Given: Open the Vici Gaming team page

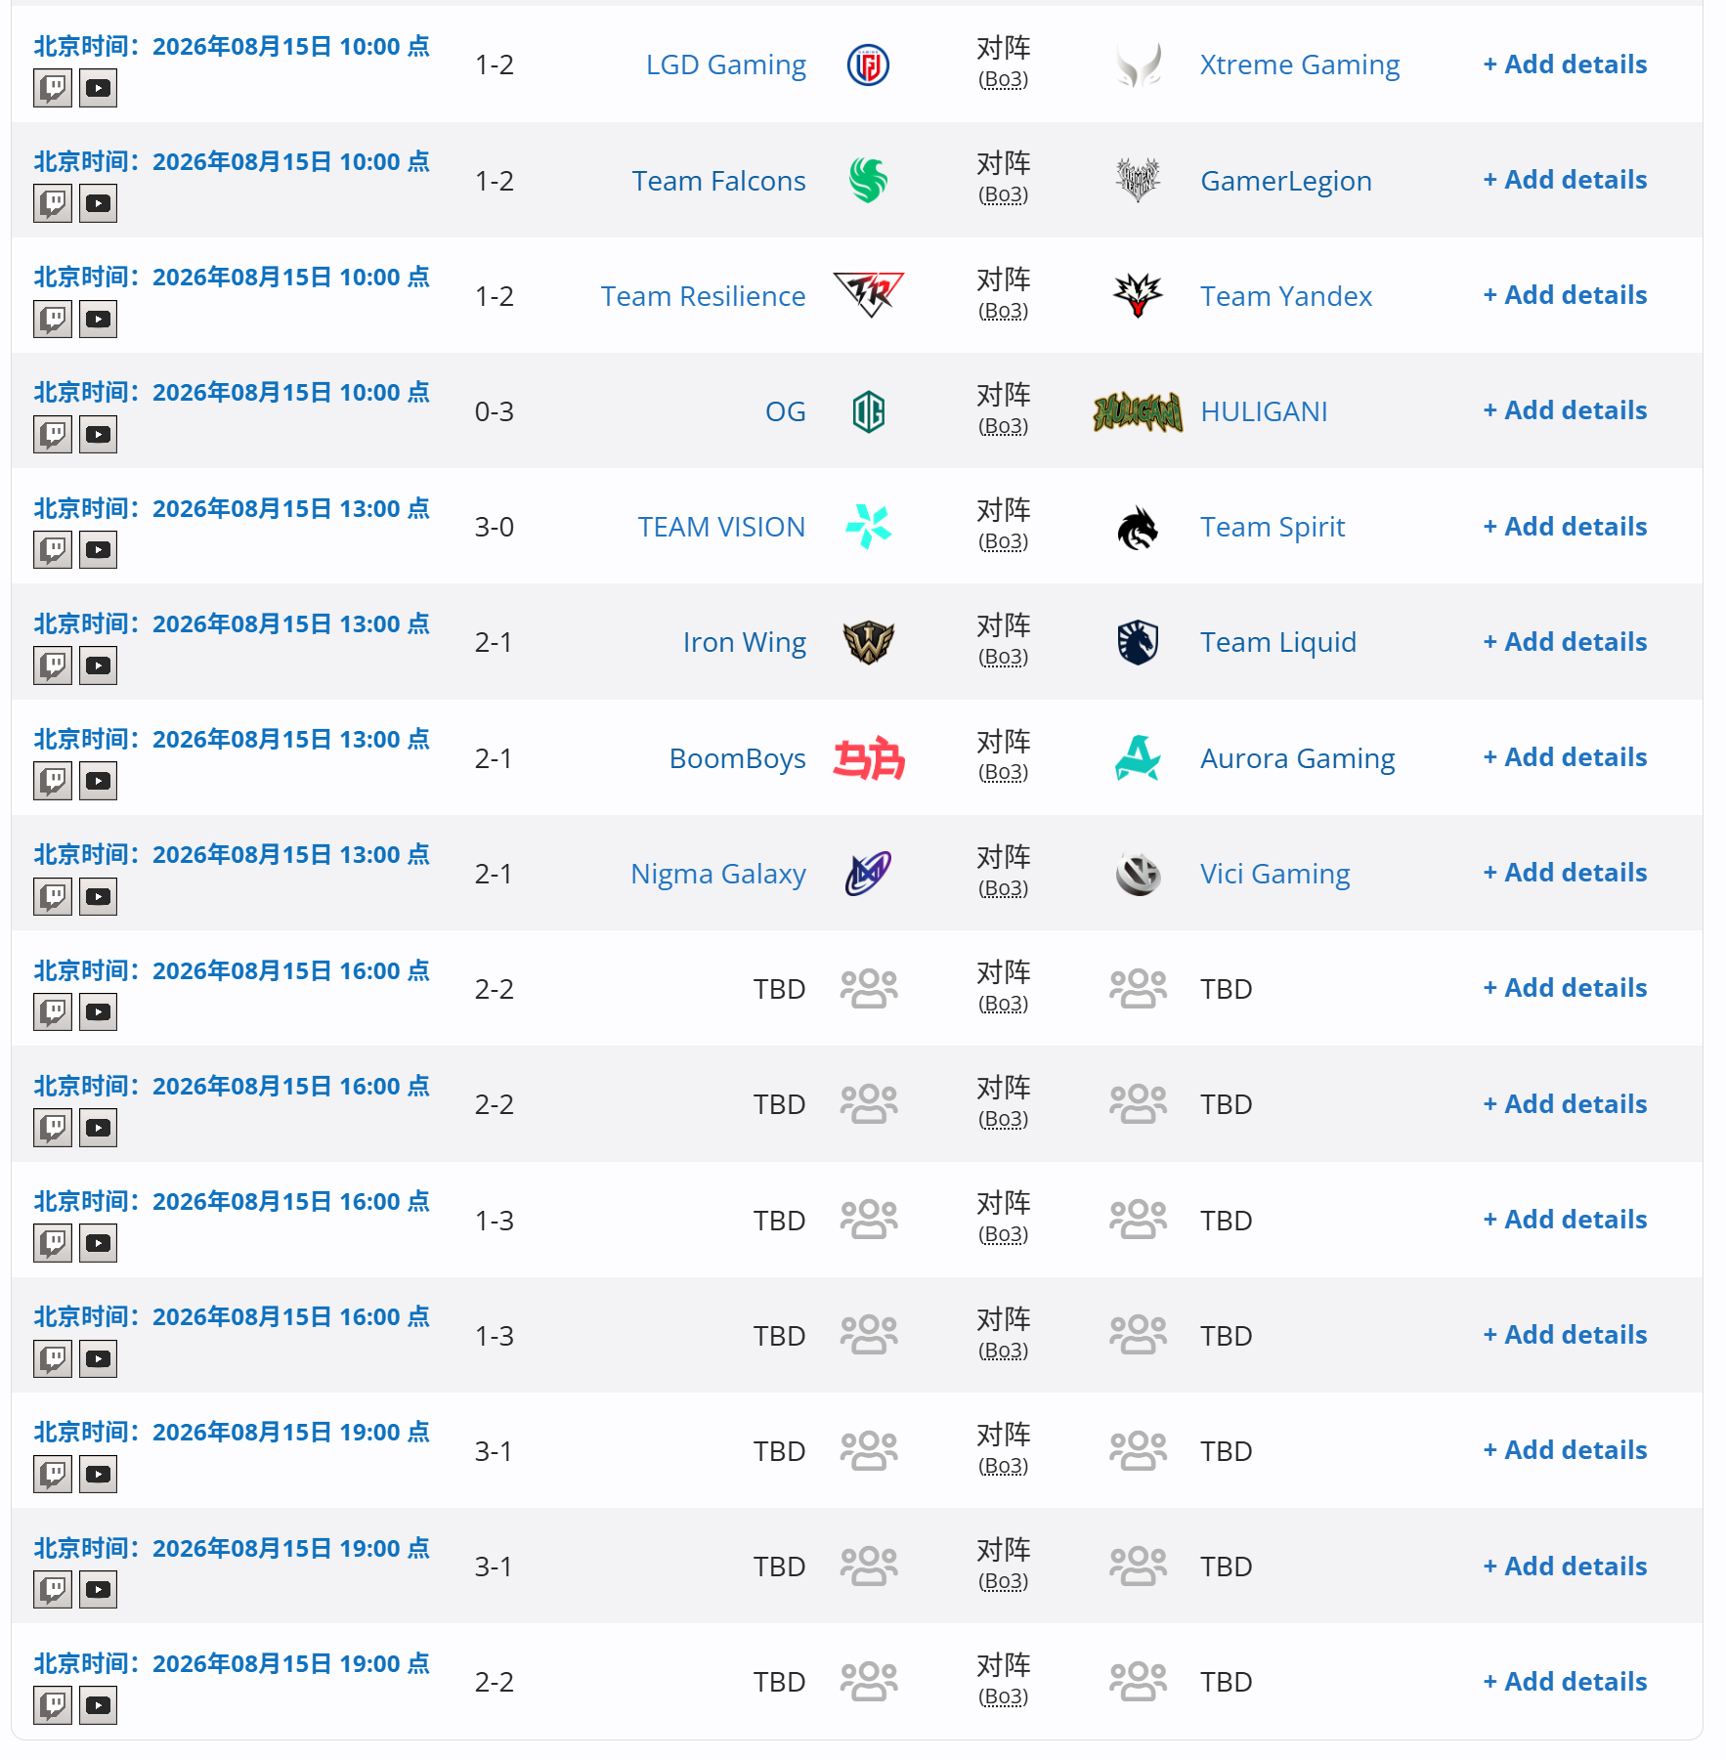Looking at the screenshot, I should 1275,874.
